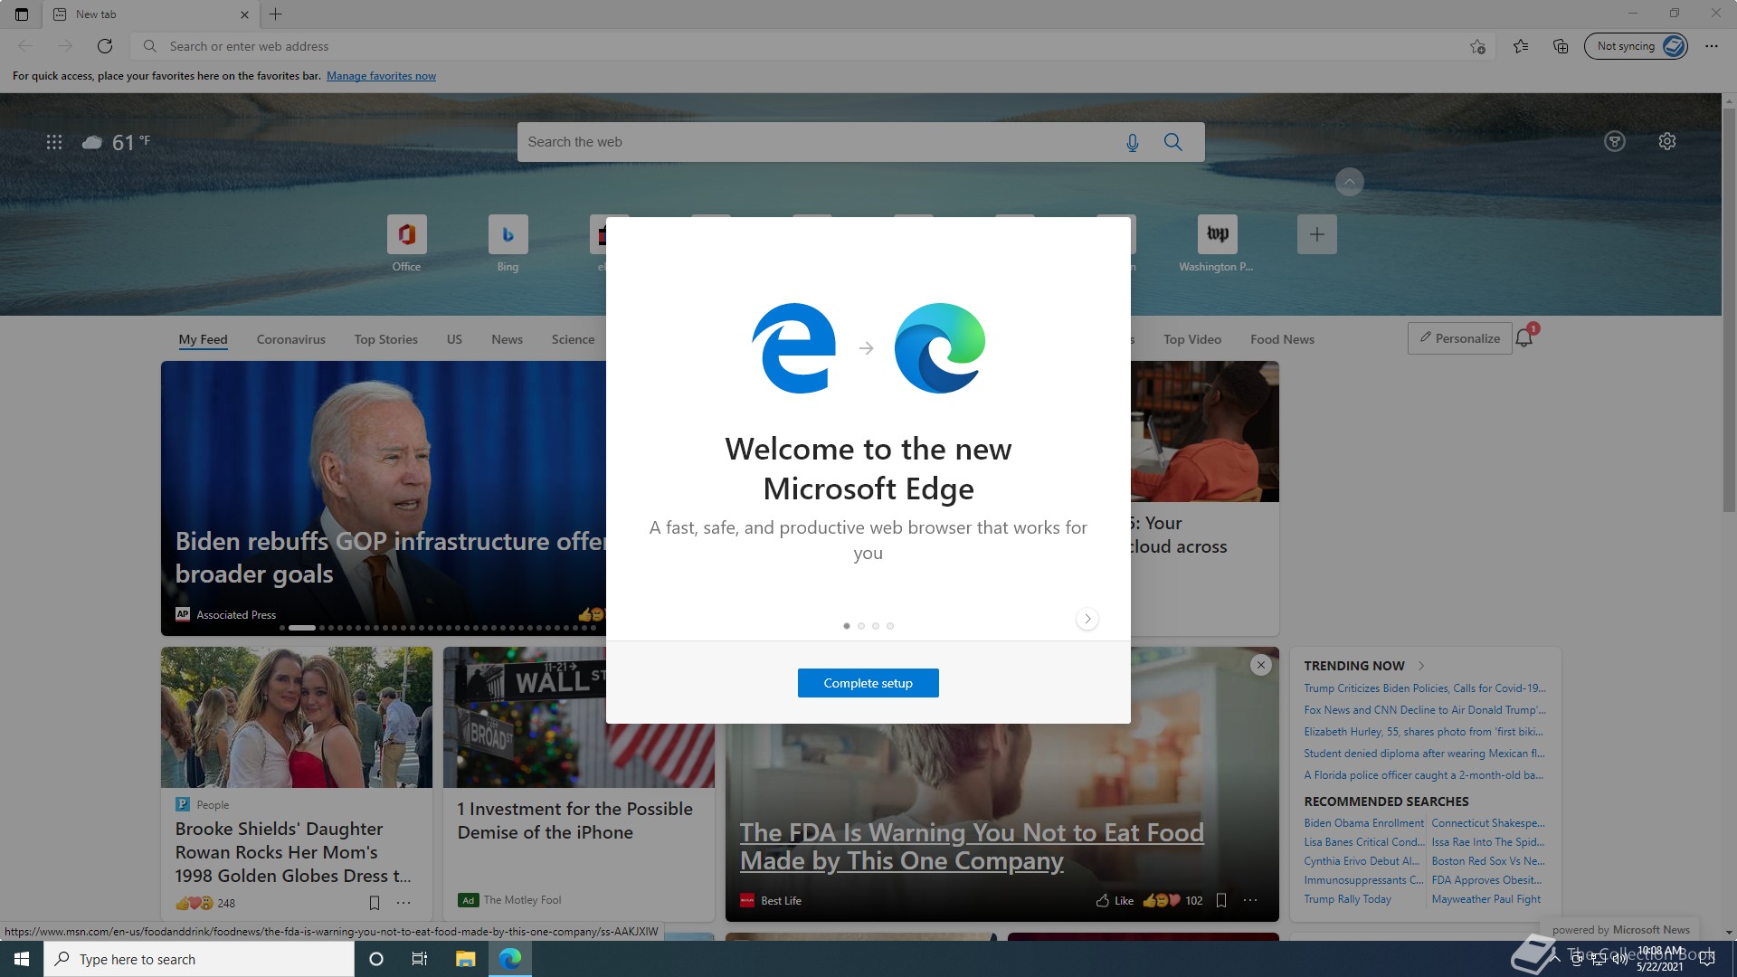Click the browser Refresh icon
The height and width of the screenshot is (977, 1737).
[x=105, y=46]
